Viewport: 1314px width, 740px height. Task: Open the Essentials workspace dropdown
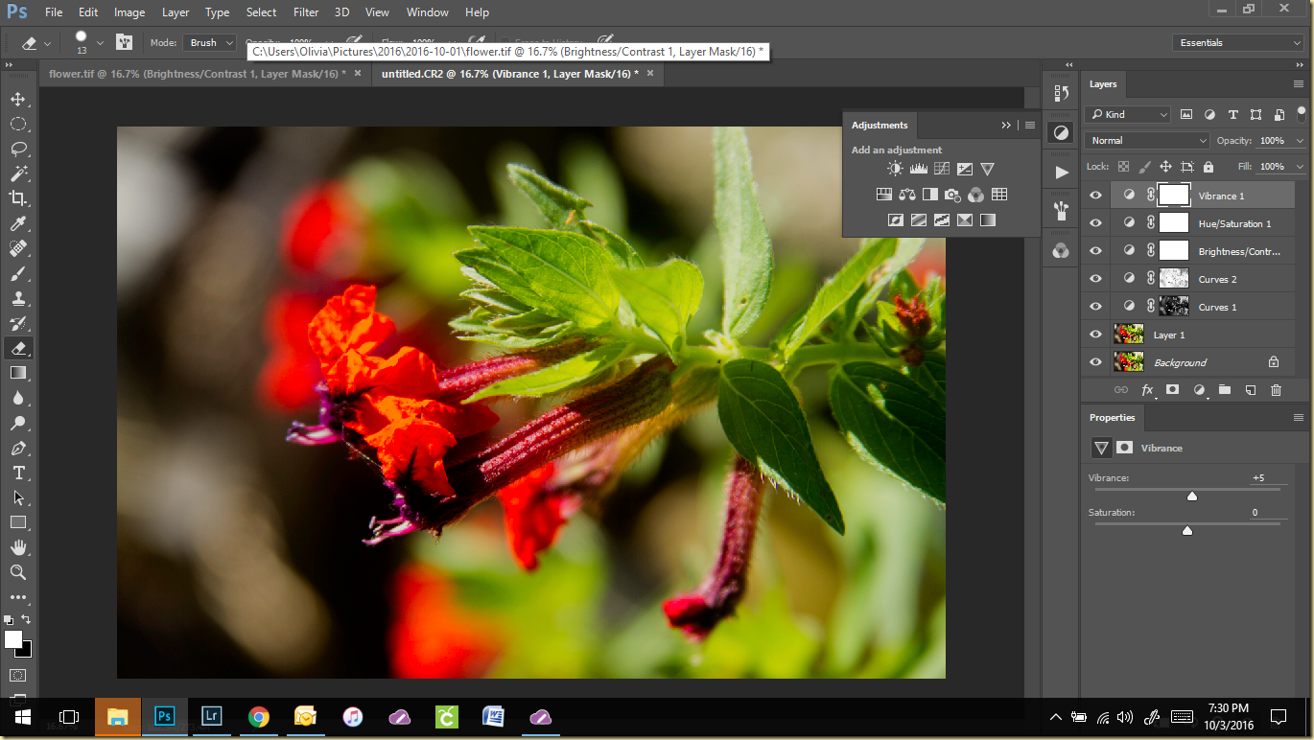1237,43
